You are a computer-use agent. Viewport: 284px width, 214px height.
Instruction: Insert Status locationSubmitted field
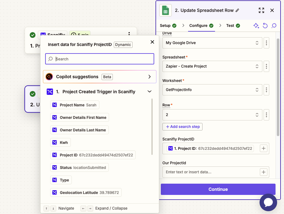[79, 167]
